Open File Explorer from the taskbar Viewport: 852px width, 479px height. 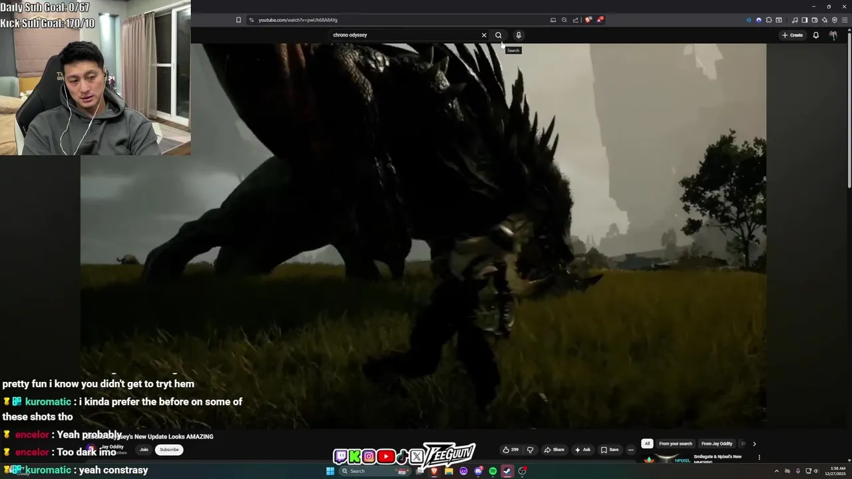pos(449,471)
